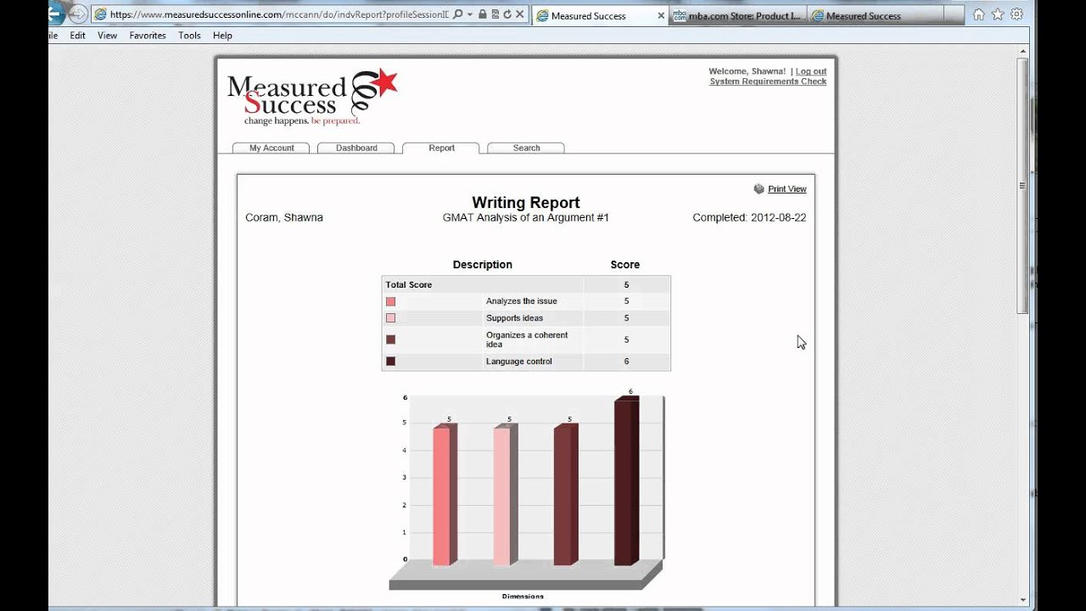Open the Print View link
1086x611 pixels.
coord(787,189)
